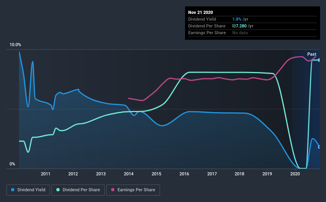The width and height of the screenshot is (326, 202).
Task: Click tooltip Earnings Per Share row label
Action: [207, 33]
